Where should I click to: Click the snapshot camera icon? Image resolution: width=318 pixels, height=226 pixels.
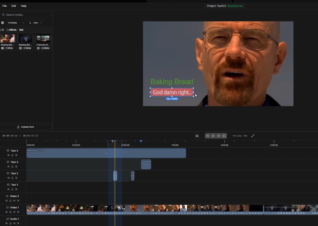coord(197,136)
